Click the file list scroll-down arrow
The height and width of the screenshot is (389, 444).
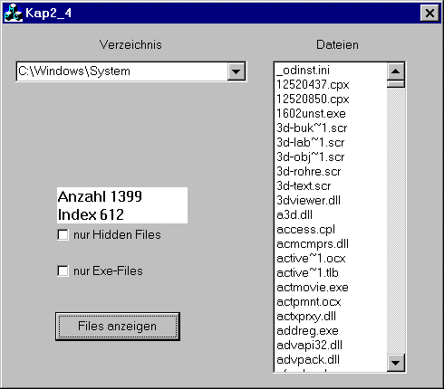coord(395,363)
